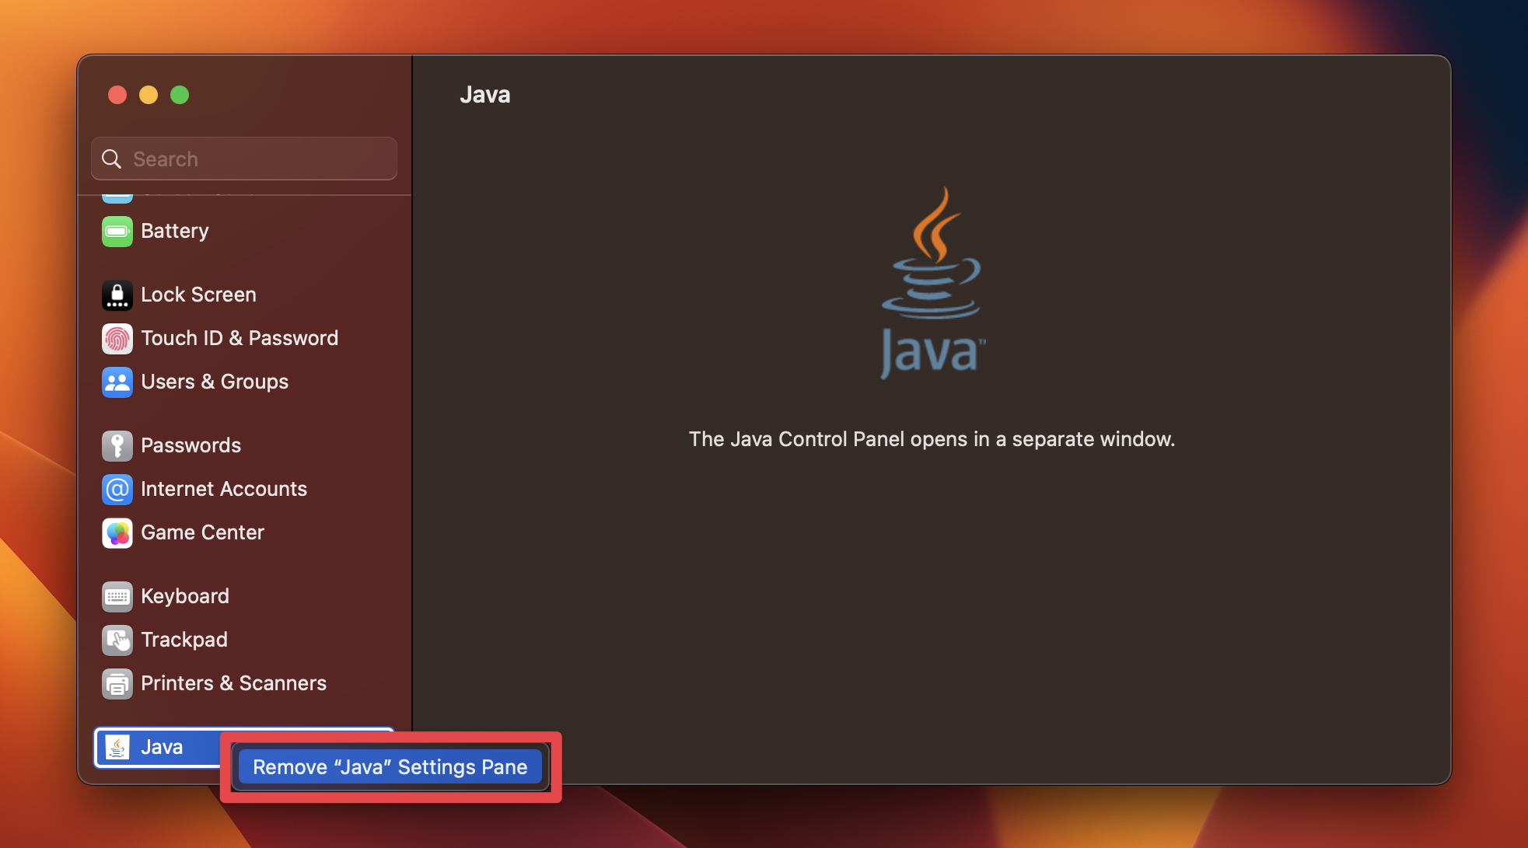Viewport: 1528px width, 848px height.
Task: Select the Battery icon in sidebar
Action: point(117,231)
